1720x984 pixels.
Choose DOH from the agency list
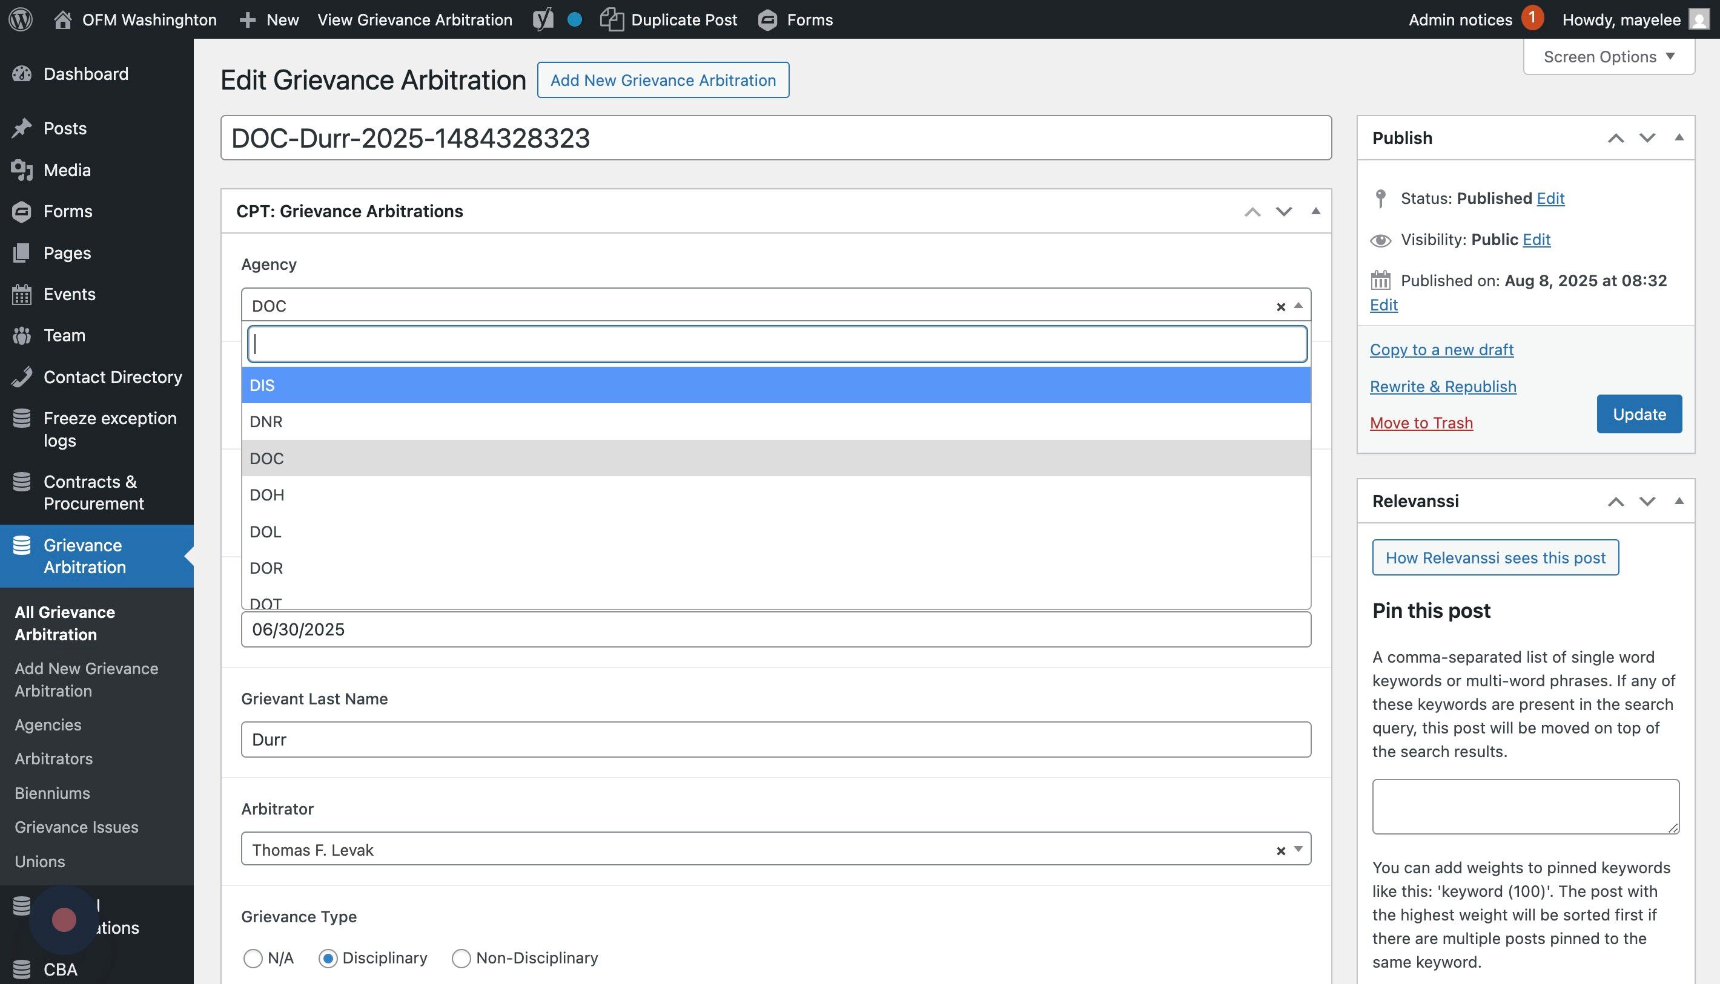[x=267, y=494]
